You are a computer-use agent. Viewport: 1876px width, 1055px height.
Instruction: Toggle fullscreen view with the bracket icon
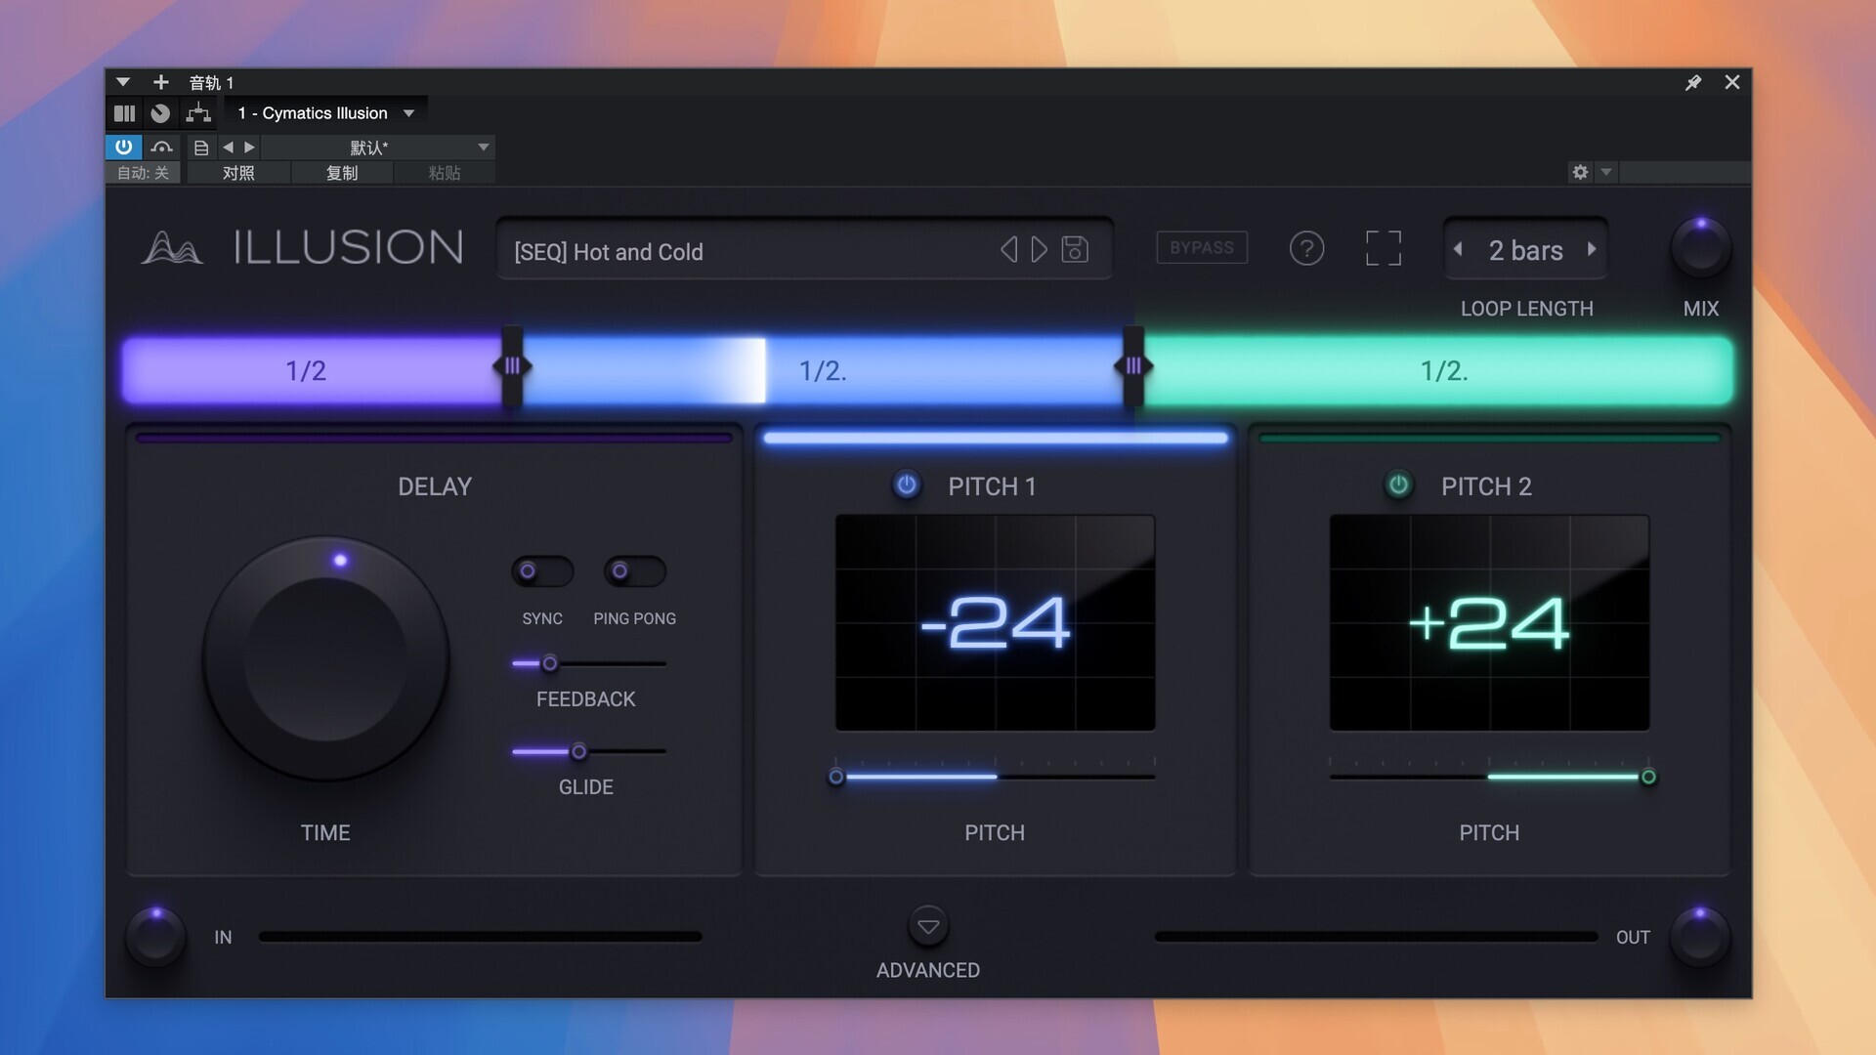click(x=1383, y=248)
